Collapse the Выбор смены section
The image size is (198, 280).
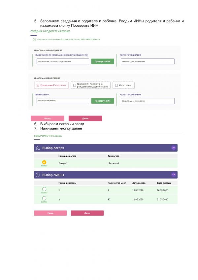tap(174, 175)
